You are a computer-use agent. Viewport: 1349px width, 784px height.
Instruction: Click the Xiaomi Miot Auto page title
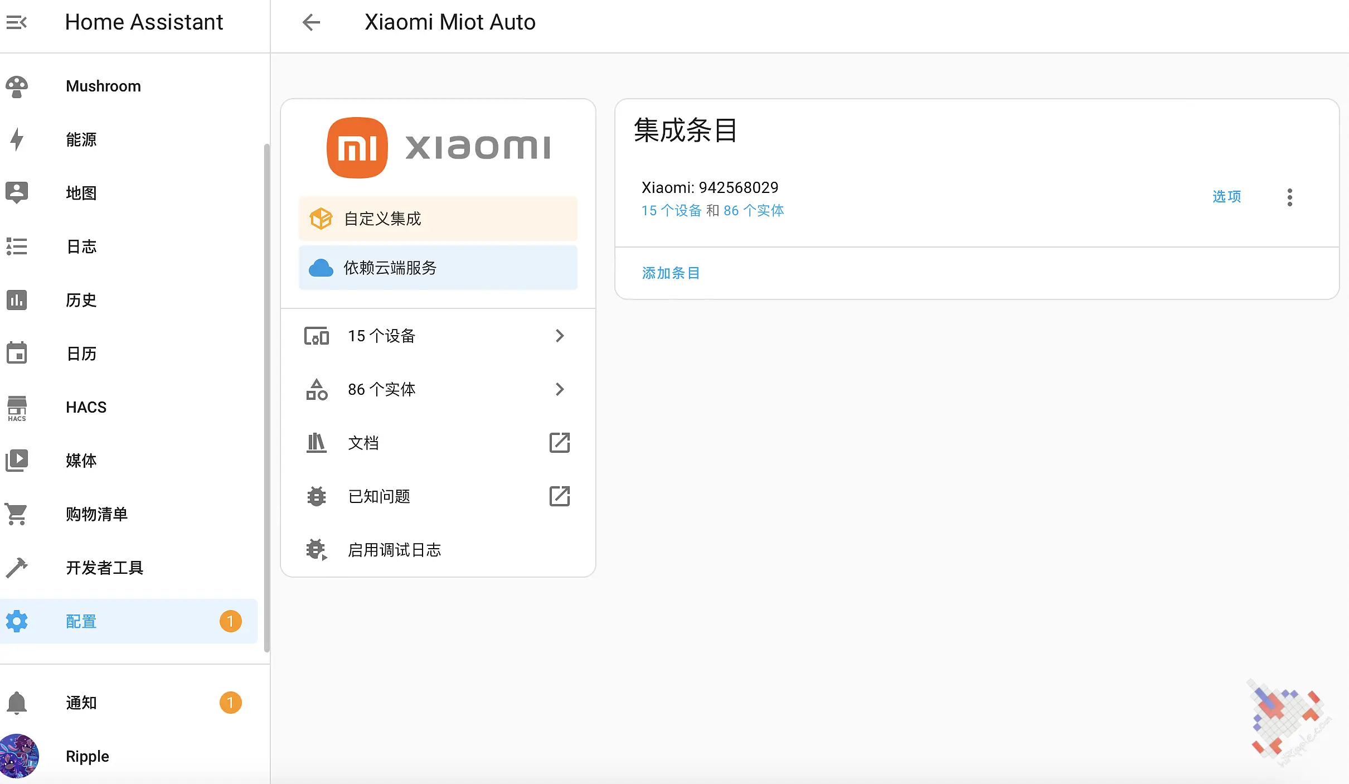[450, 22]
